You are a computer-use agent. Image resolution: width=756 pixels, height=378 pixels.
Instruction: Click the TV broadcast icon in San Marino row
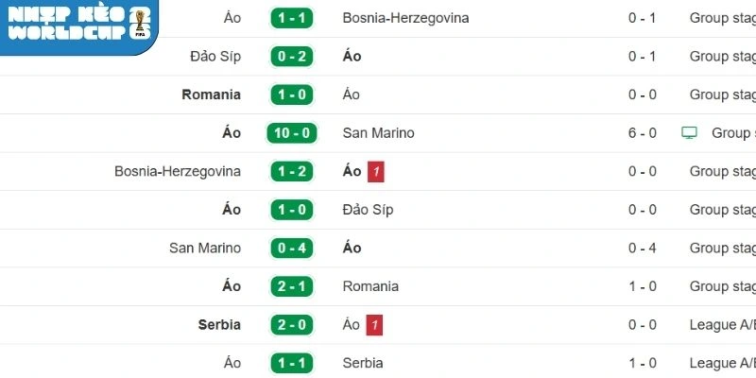689,133
